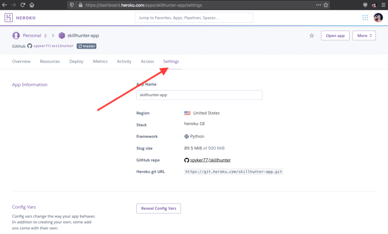Click the Heroku logo
The width and height of the screenshot is (388, 234).
[8, 17]
